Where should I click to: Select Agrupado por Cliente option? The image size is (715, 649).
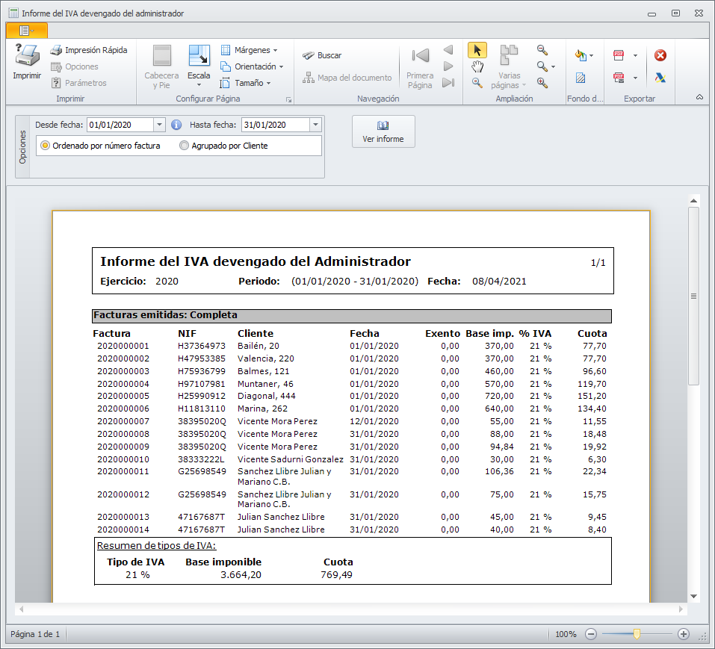pos(185,146)
